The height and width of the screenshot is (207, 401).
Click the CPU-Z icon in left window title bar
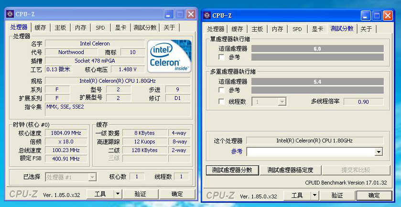tap(10, 14)
